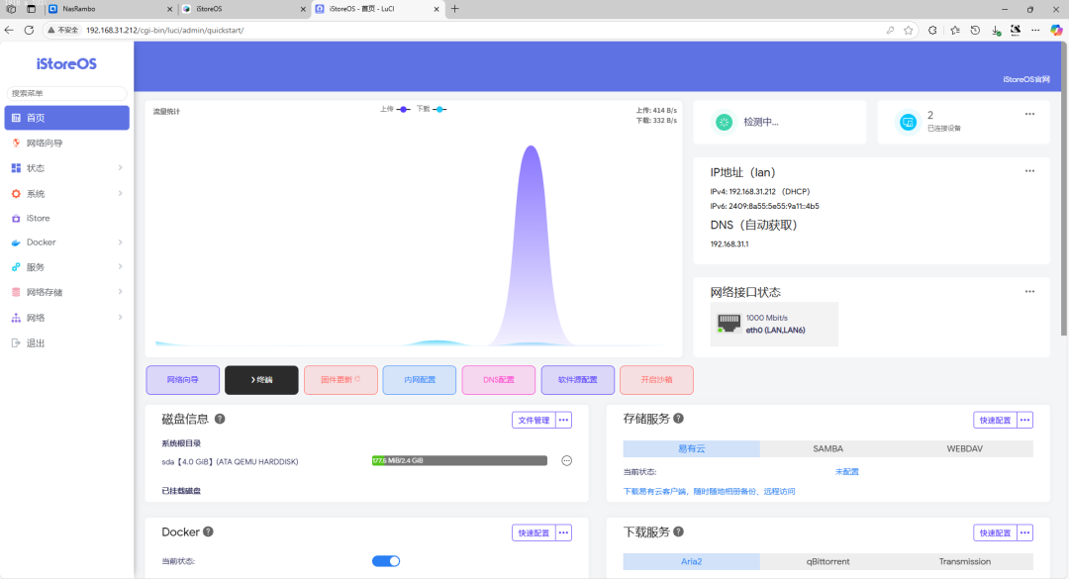The height and width of the screenshot is (579, 1069).
Task: Open dots menu beside 存储服务 快速配置
Action: (1024, 420)
